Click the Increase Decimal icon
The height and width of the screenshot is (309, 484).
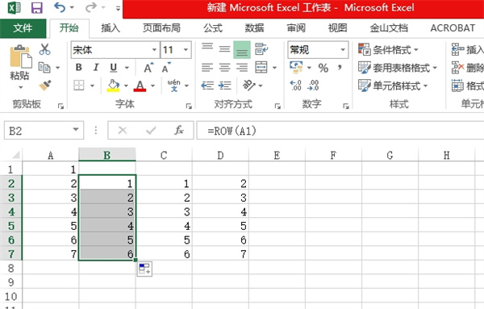tap(295, 86)
